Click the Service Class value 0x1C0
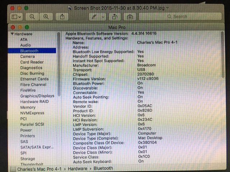This screenshot has height=172, width=230. click(144, 157)
